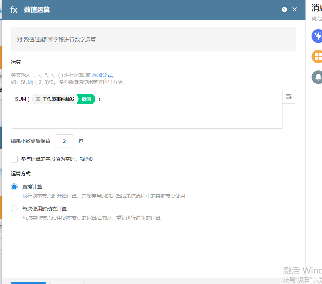Open the insert field icon beside formula box
The height and width of the screenshot is (284, 322).
tap(289, 97)
